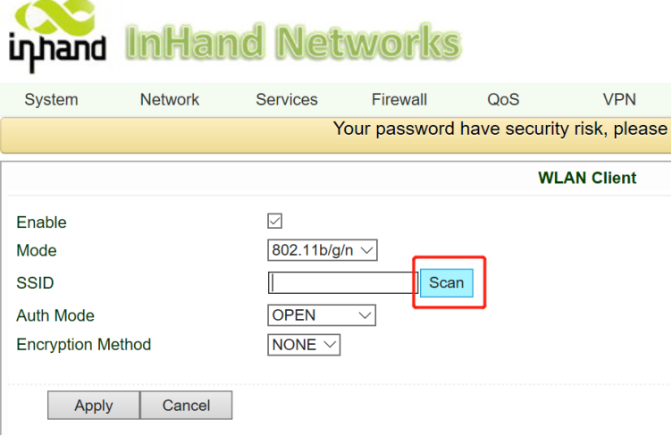Open the System menu

[x=51, y=100]
